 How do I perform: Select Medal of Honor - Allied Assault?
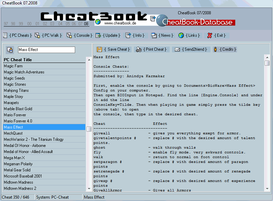point(44,152)
